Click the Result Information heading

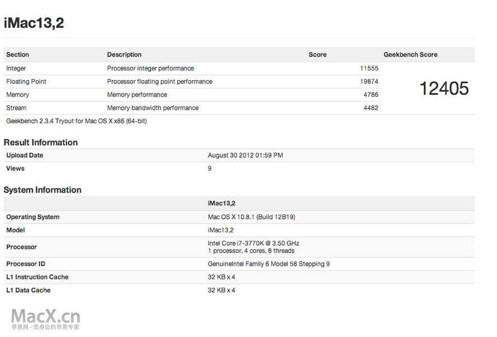coord(40,143)
